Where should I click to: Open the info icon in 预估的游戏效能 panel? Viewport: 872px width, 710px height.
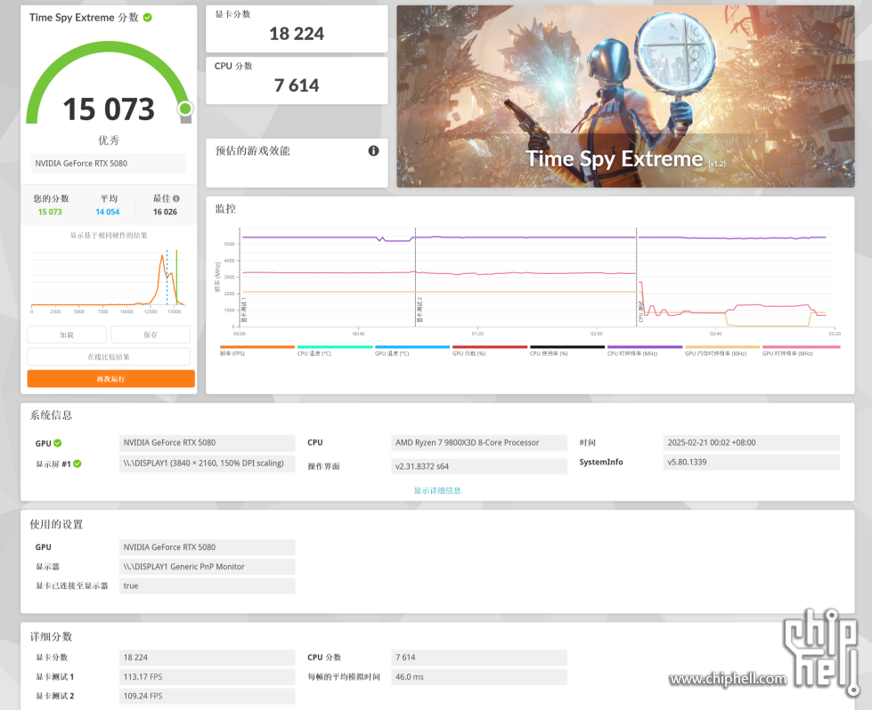pos(374,150)
